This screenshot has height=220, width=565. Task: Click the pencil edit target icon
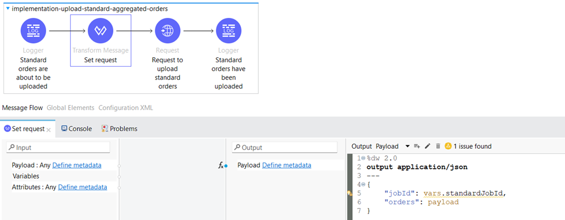pyautogui.click(x=428, y=146)
